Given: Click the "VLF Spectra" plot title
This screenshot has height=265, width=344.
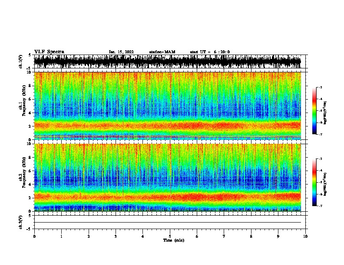Looking at the screenshot, I should point(49,52).
